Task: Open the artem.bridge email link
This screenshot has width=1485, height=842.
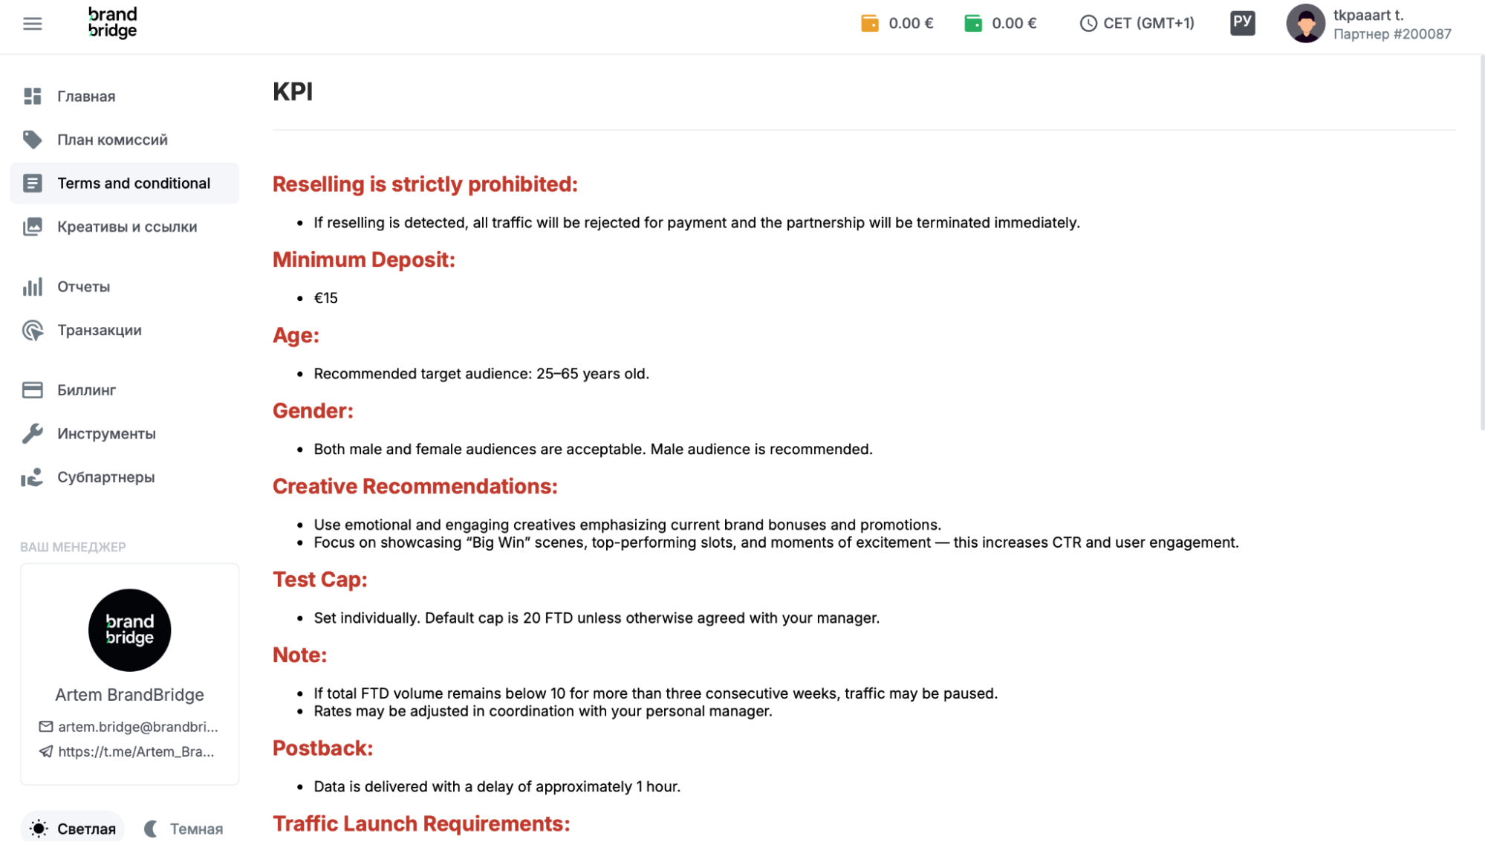Action: click(138, 727)
